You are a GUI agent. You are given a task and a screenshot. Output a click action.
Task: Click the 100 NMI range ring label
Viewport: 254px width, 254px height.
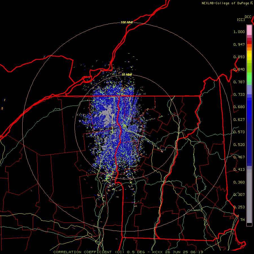pos(127,22)
